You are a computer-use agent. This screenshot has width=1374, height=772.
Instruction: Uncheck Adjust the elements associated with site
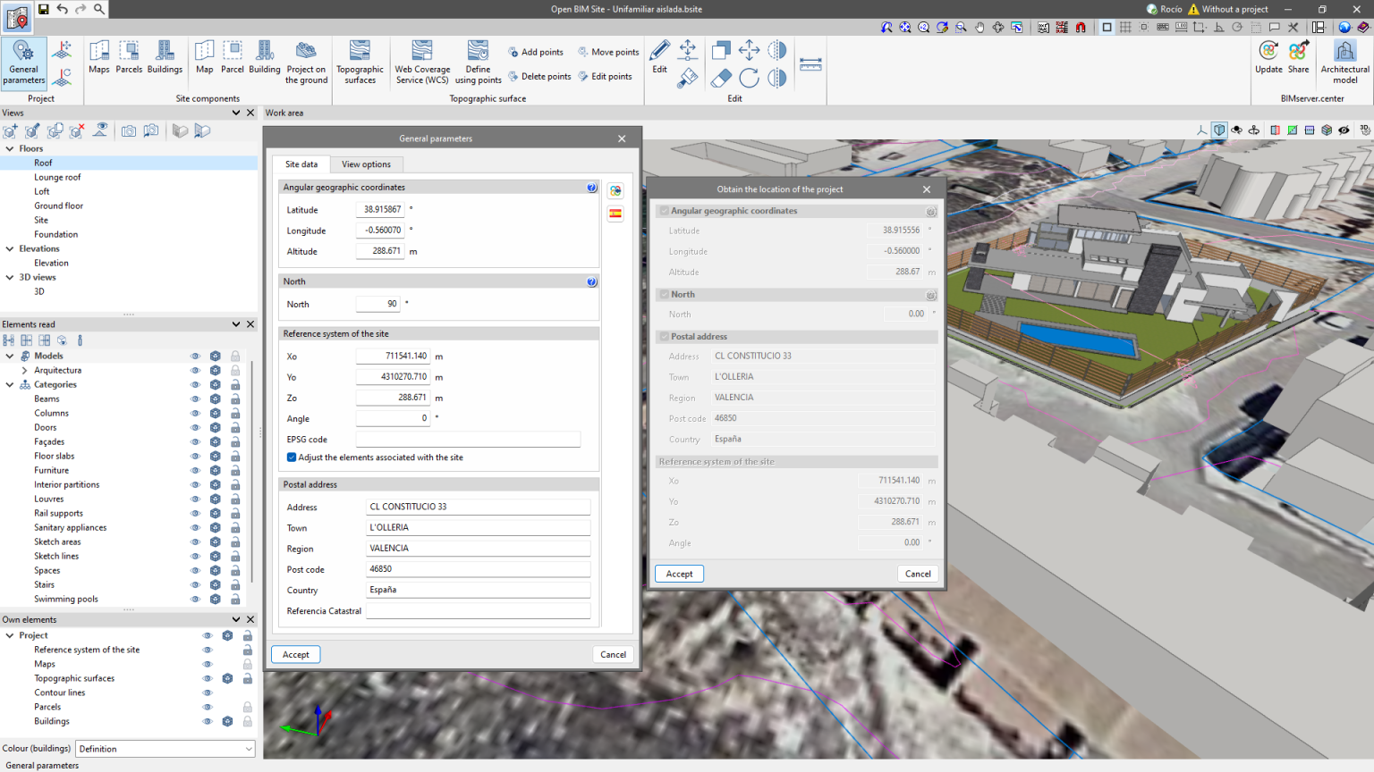point(292,457)
